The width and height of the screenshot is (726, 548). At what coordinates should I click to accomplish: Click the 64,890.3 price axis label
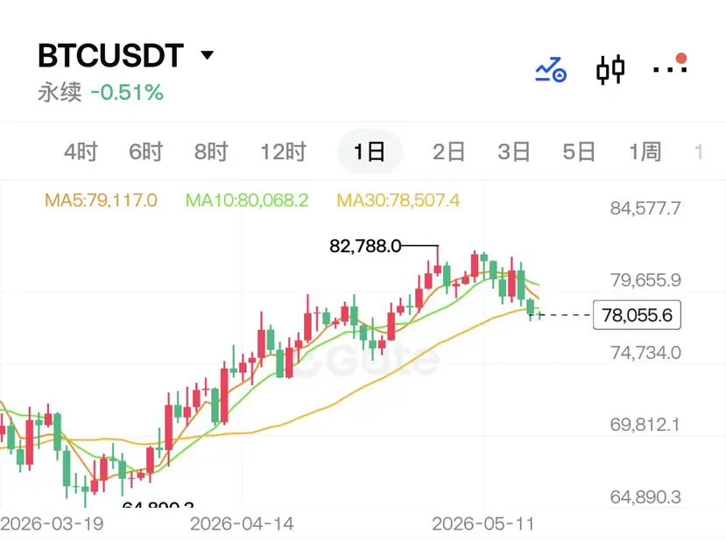coord(645,497)
